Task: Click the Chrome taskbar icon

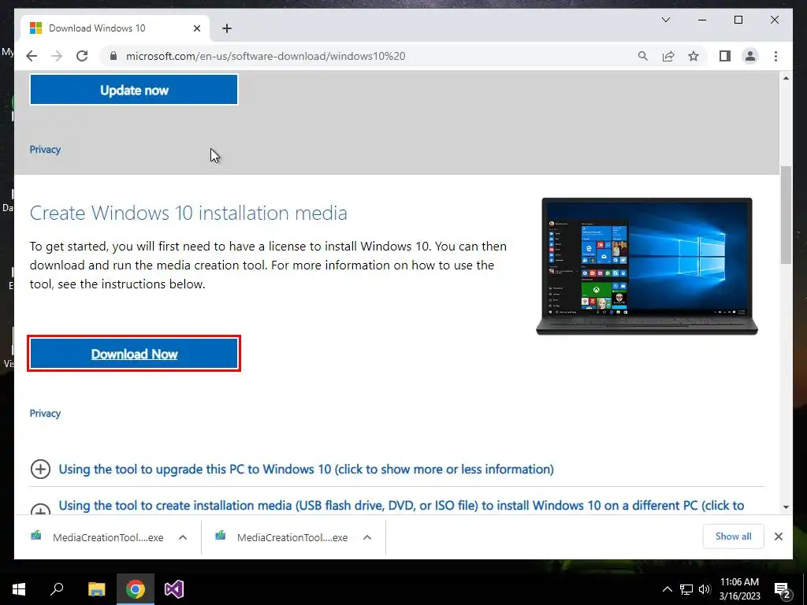Action: pos(136,589)
